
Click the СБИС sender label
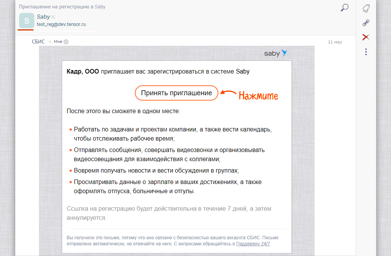pos(38,42)
